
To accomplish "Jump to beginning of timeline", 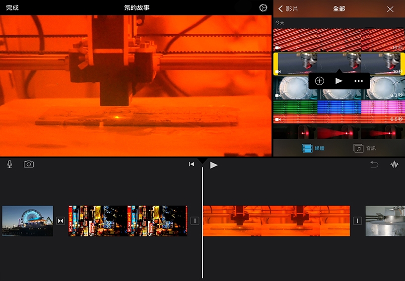I will (x=192, y=165).
